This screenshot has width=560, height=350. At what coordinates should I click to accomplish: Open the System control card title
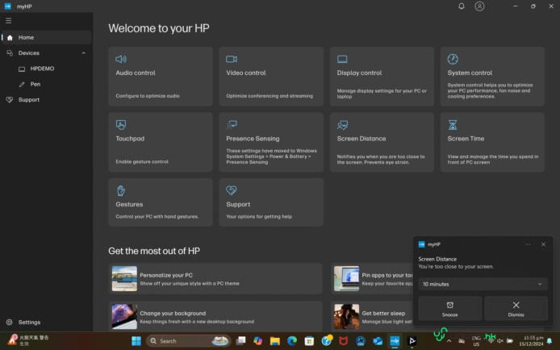coord(470,73)
